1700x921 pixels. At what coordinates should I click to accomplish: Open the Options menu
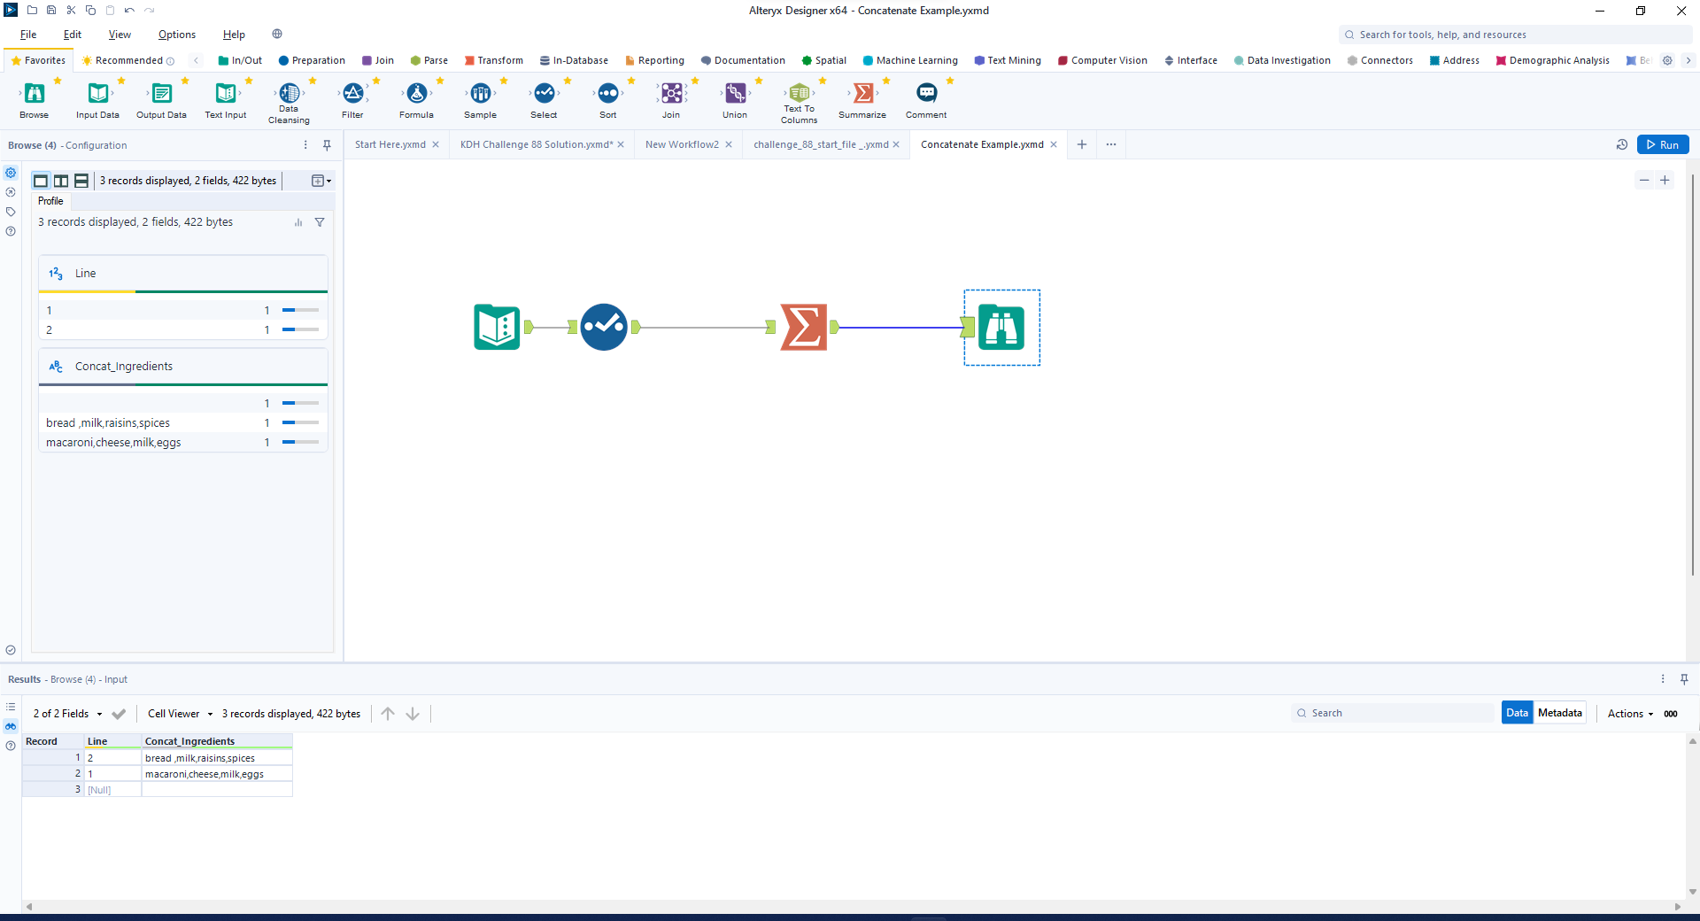[x=177, y=35]
